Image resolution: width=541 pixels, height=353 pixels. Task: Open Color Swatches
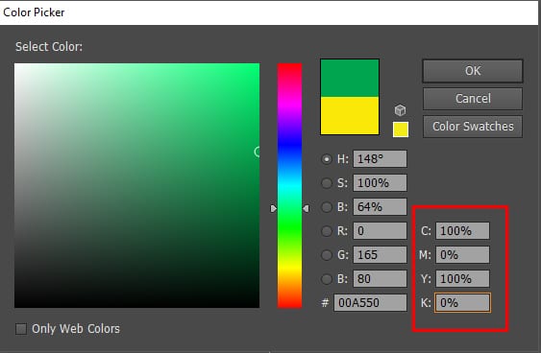click(x=473, y=127)
